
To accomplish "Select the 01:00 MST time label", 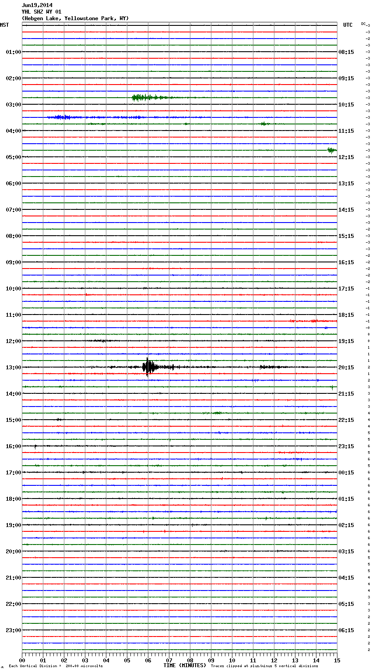I will (x=14, y=52).
